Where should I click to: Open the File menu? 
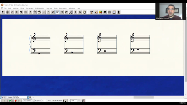pyautogui.click(x=5, y=8)
